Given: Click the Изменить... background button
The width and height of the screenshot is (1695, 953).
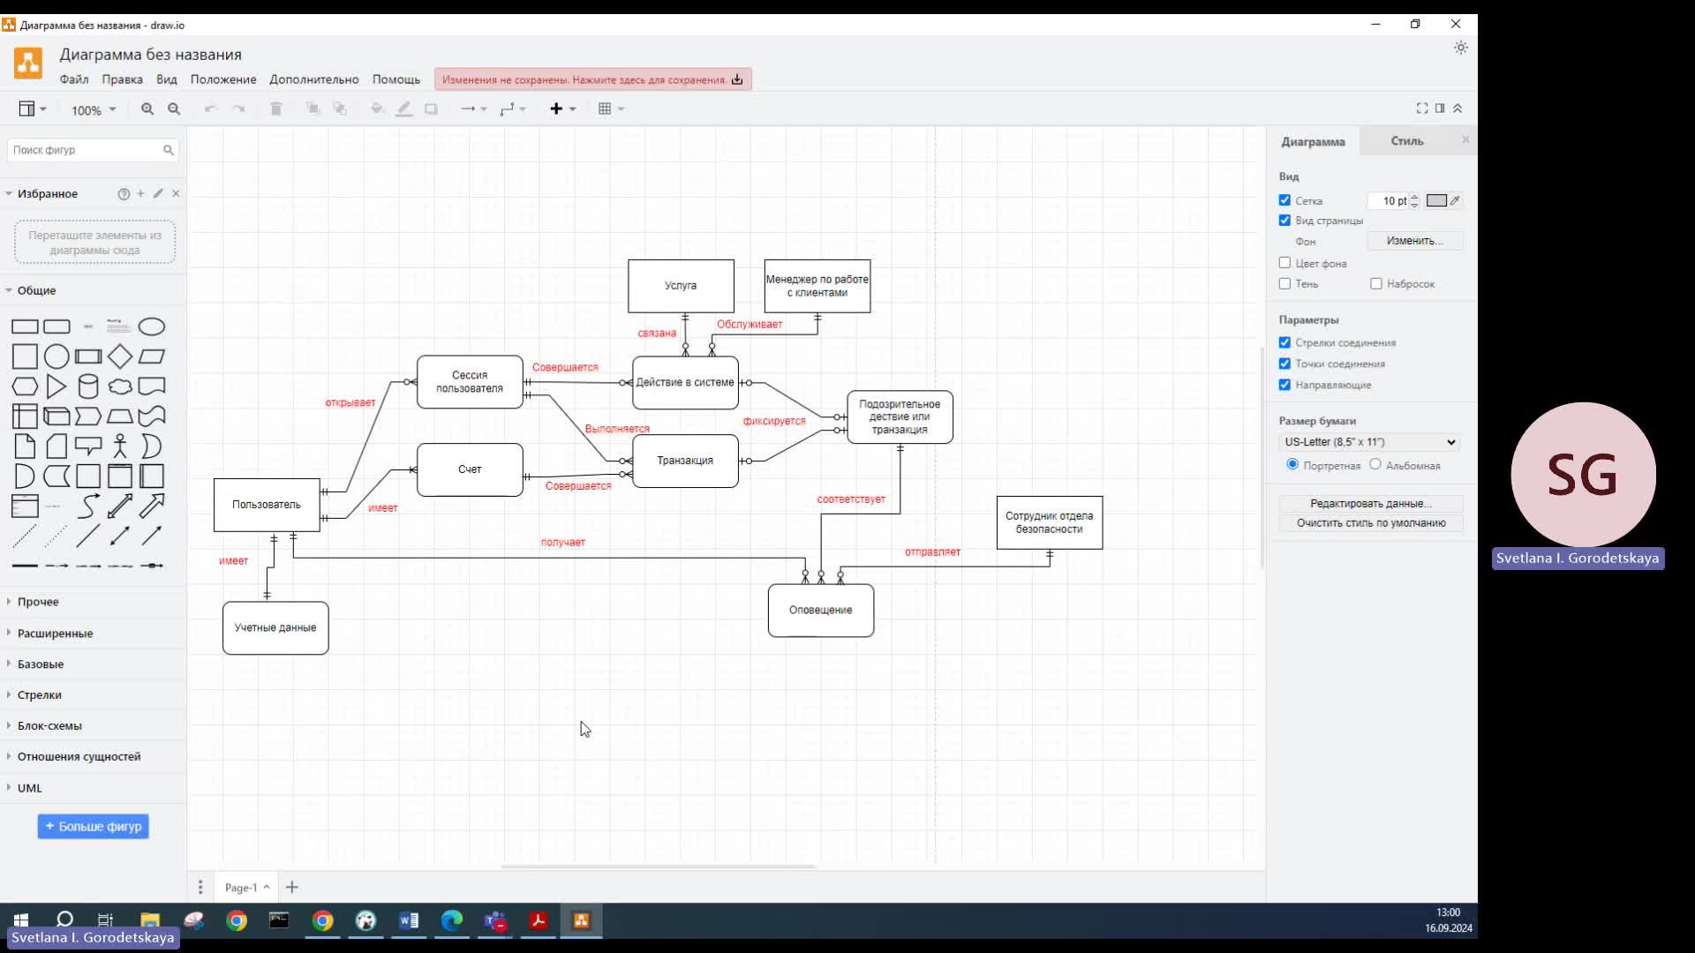Looking at the screenshot, I should [x=1415, y=241].
